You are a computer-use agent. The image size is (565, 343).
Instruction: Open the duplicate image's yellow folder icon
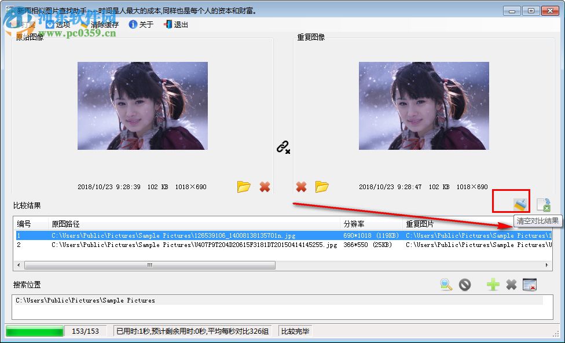click(x=322, y=187)
